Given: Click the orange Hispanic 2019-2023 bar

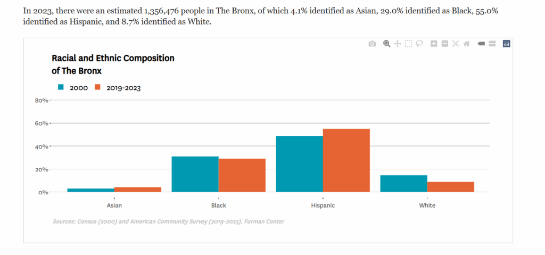Looking at the screenshot, I should 346,160.
